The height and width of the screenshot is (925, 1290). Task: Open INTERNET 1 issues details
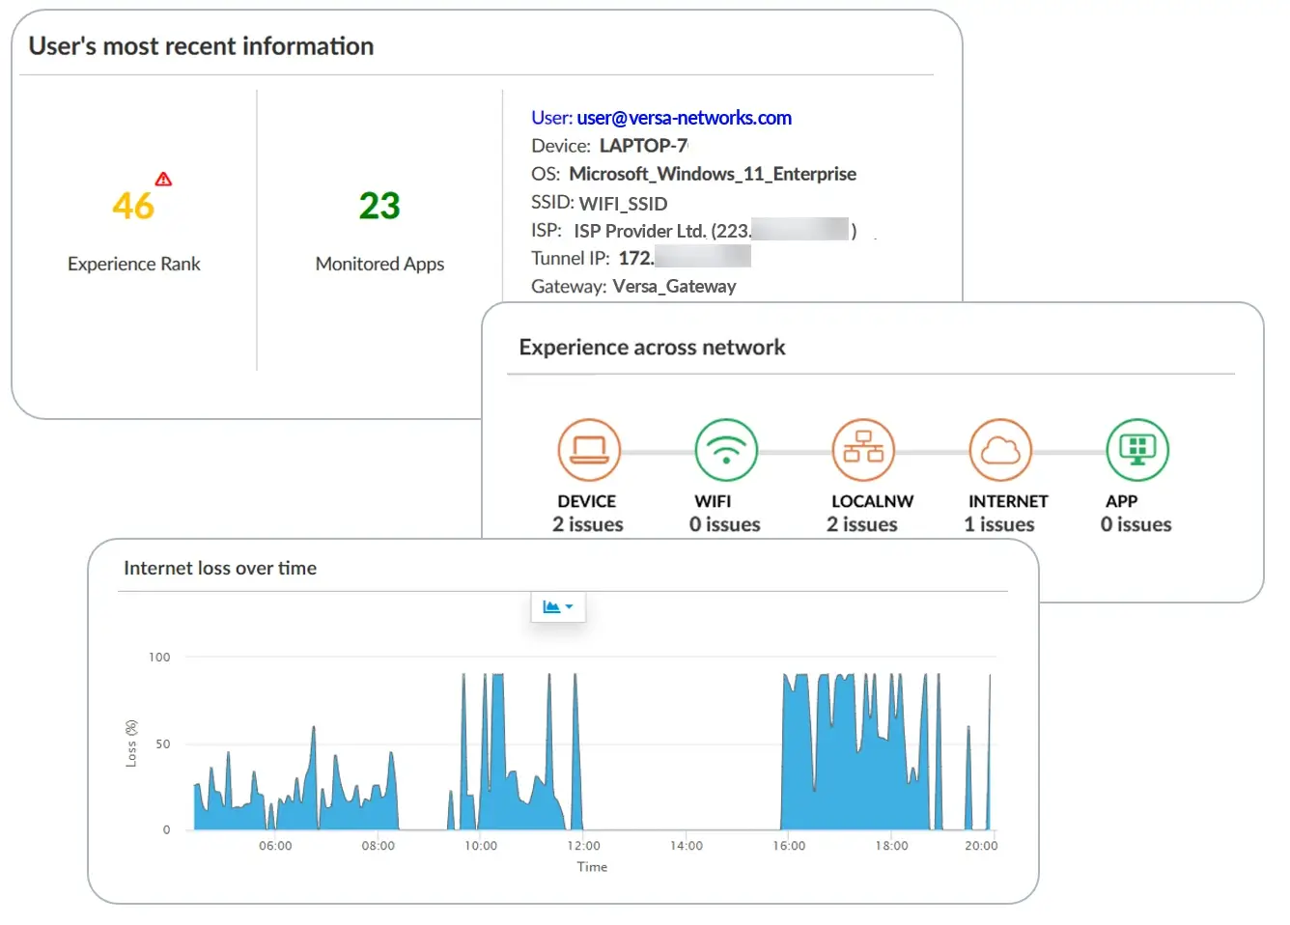pyautogui.click(x=998, y=524)
